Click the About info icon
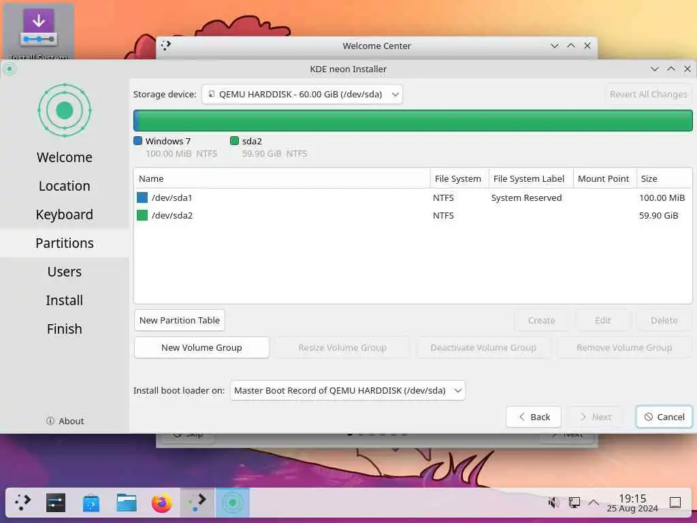 click(50, 421)
